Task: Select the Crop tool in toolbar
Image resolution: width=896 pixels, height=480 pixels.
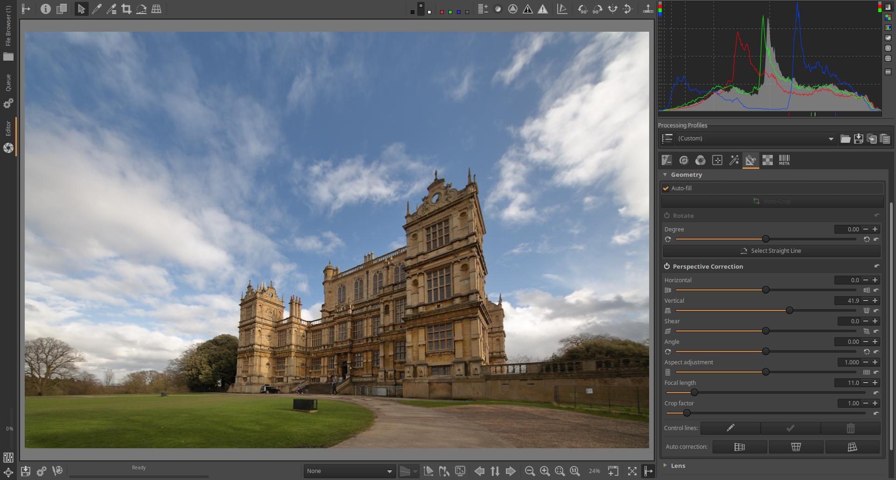Action: tap(126, 9)
